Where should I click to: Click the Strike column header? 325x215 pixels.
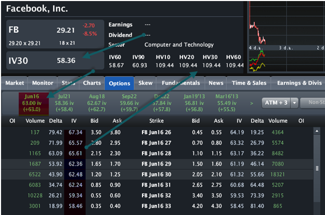point(157,121)
